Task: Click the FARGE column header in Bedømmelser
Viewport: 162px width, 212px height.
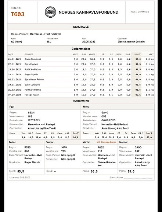Action: click(119, 54)
